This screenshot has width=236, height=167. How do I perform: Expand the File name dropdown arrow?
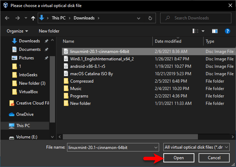pos(156,148)
